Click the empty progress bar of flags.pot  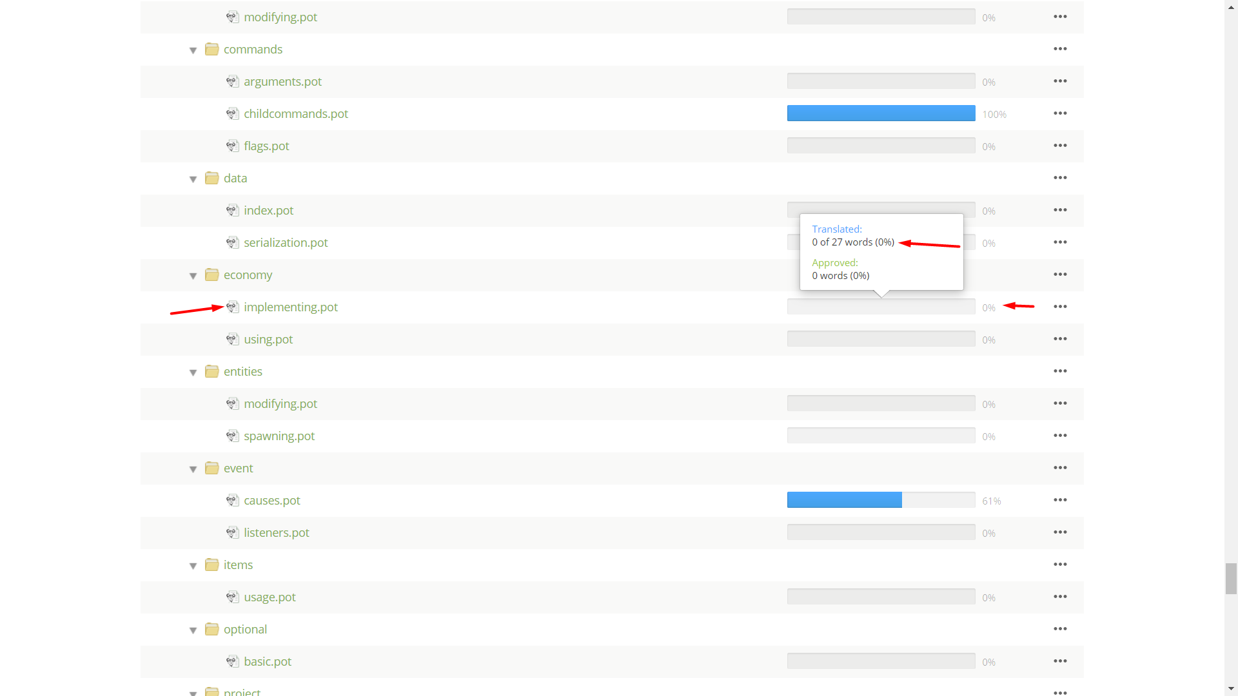pos(881,146)
